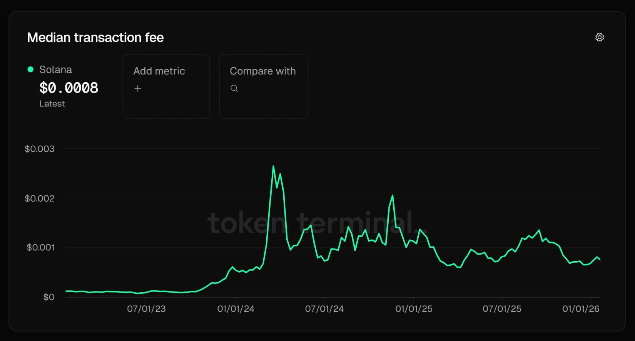
Task: Click the Median transaction fee title
Action: click(x=95, y=37)
